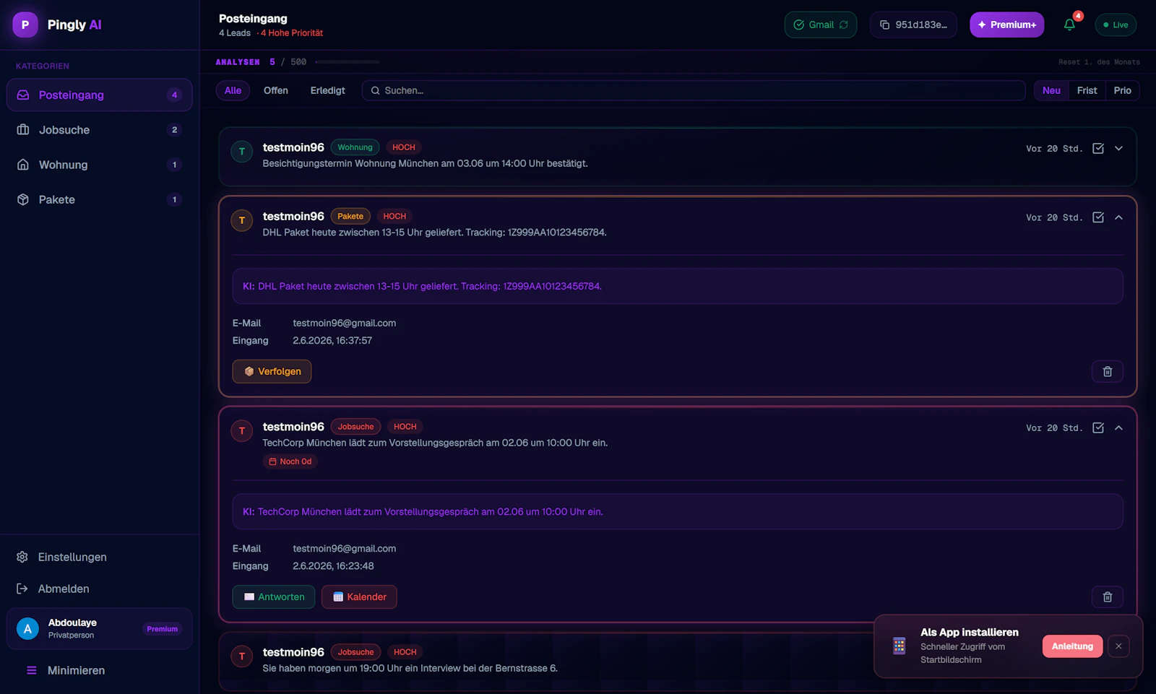Click the Bernstrasse interview email text
This screenshot has width=1156, height=694.
pos(410,668)
